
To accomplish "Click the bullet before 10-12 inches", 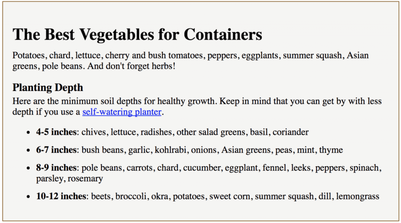I will [28, 197].
